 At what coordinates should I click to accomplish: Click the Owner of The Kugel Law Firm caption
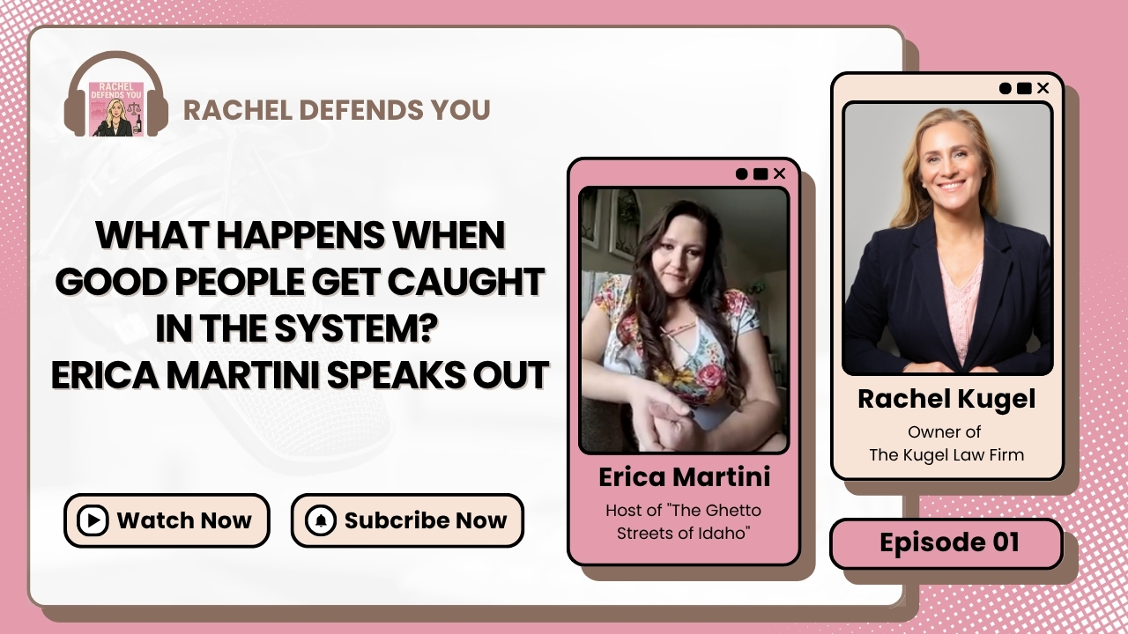pos(946,444)
